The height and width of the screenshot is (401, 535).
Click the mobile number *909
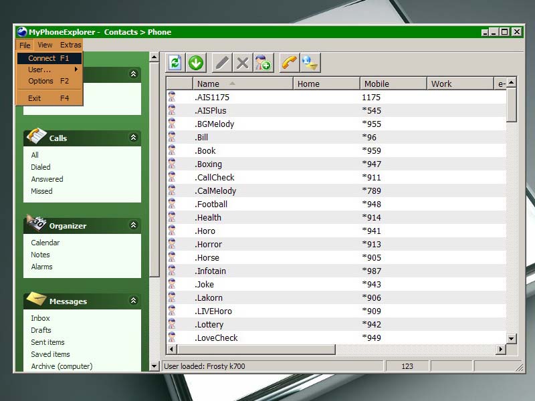point(372,311)
